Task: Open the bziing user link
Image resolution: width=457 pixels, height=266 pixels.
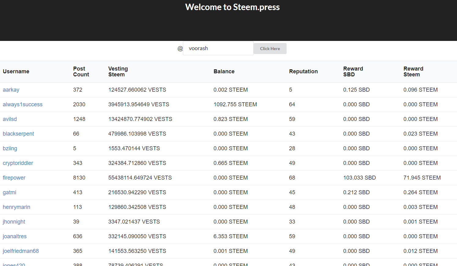Action: point(10,148)
